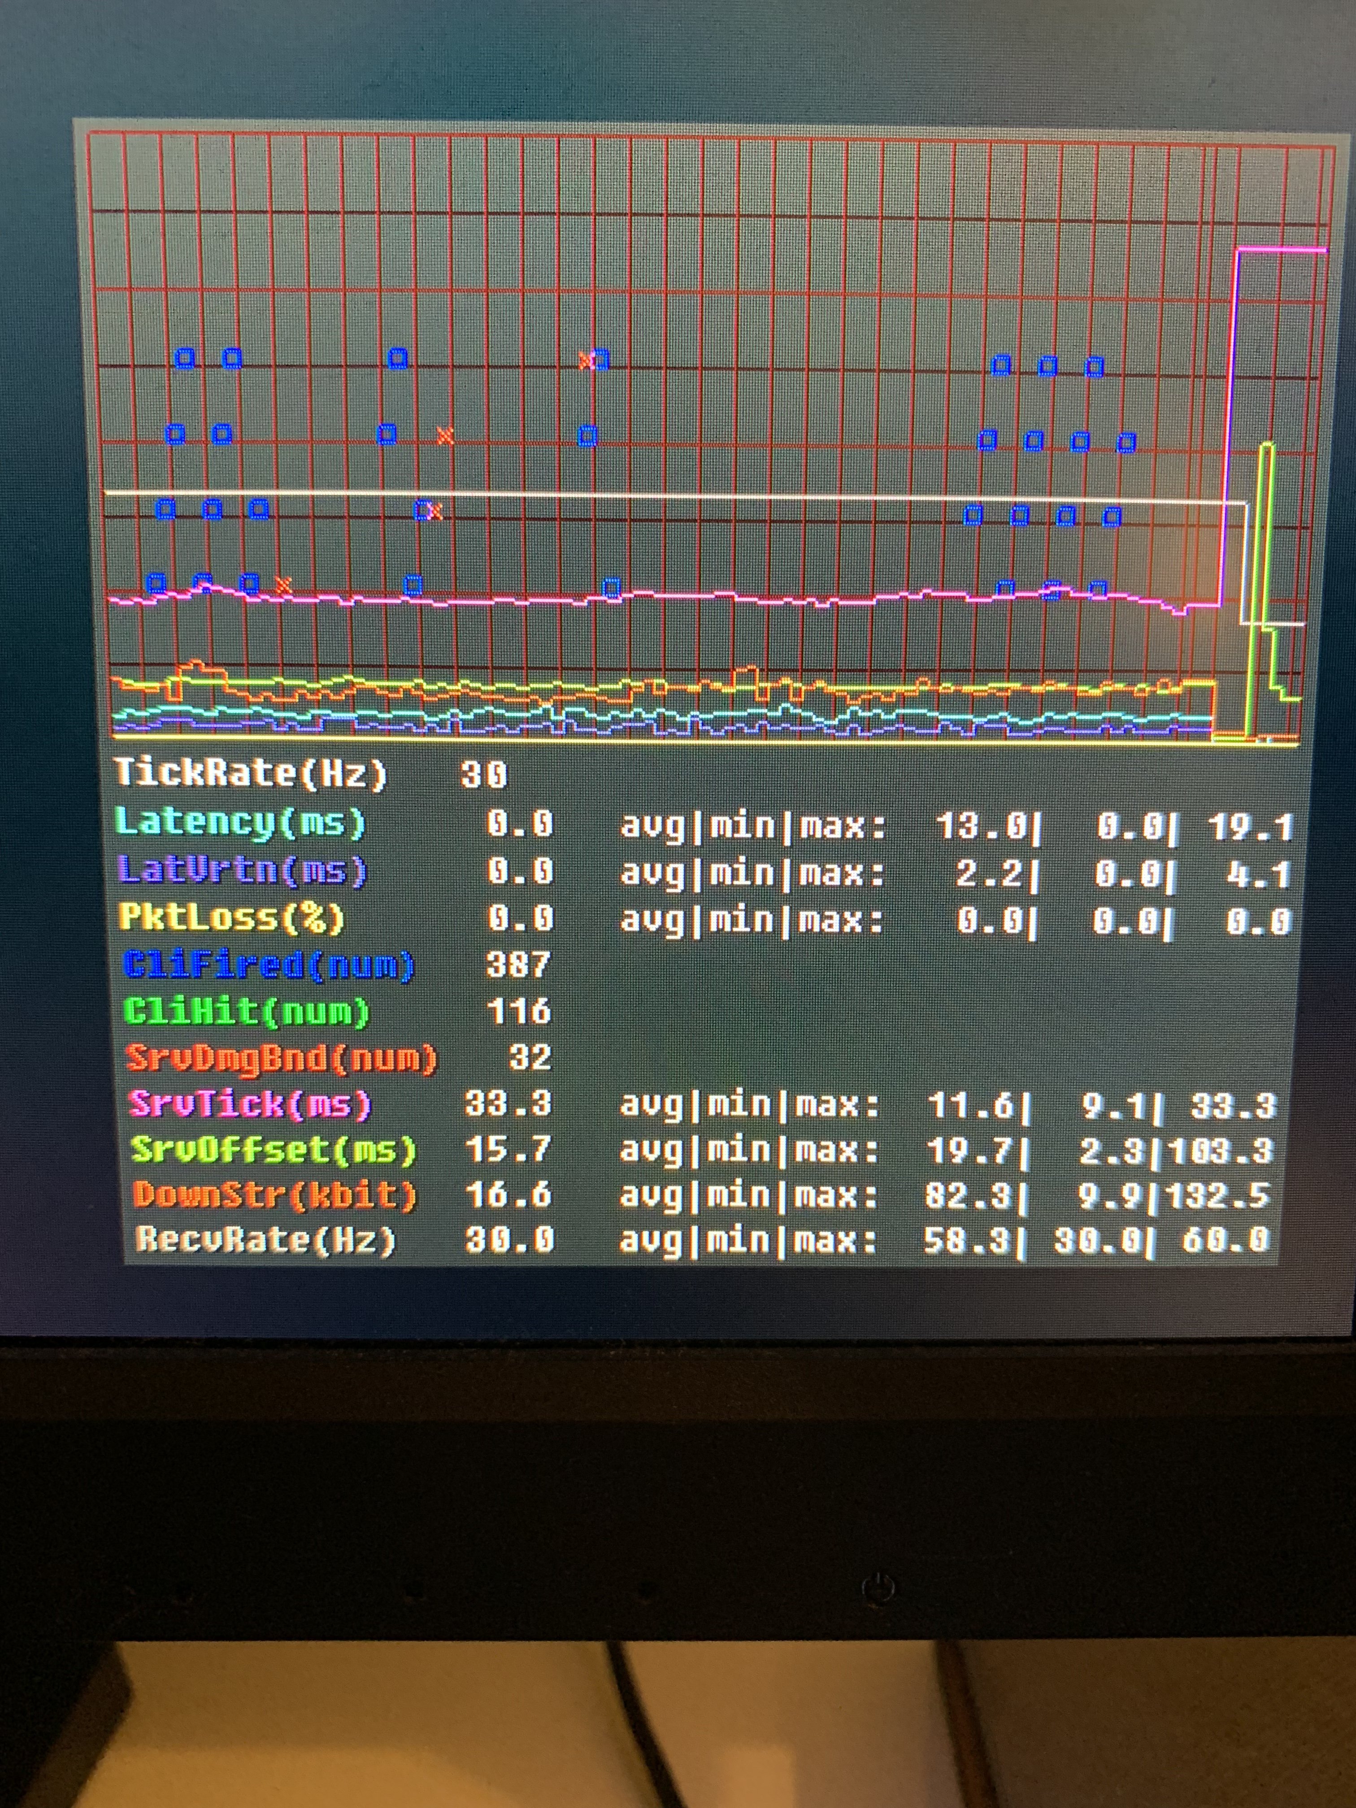Select the red SrvDmgBnd(num) label
The image size is (1356, 1808).
(281, 1059)
